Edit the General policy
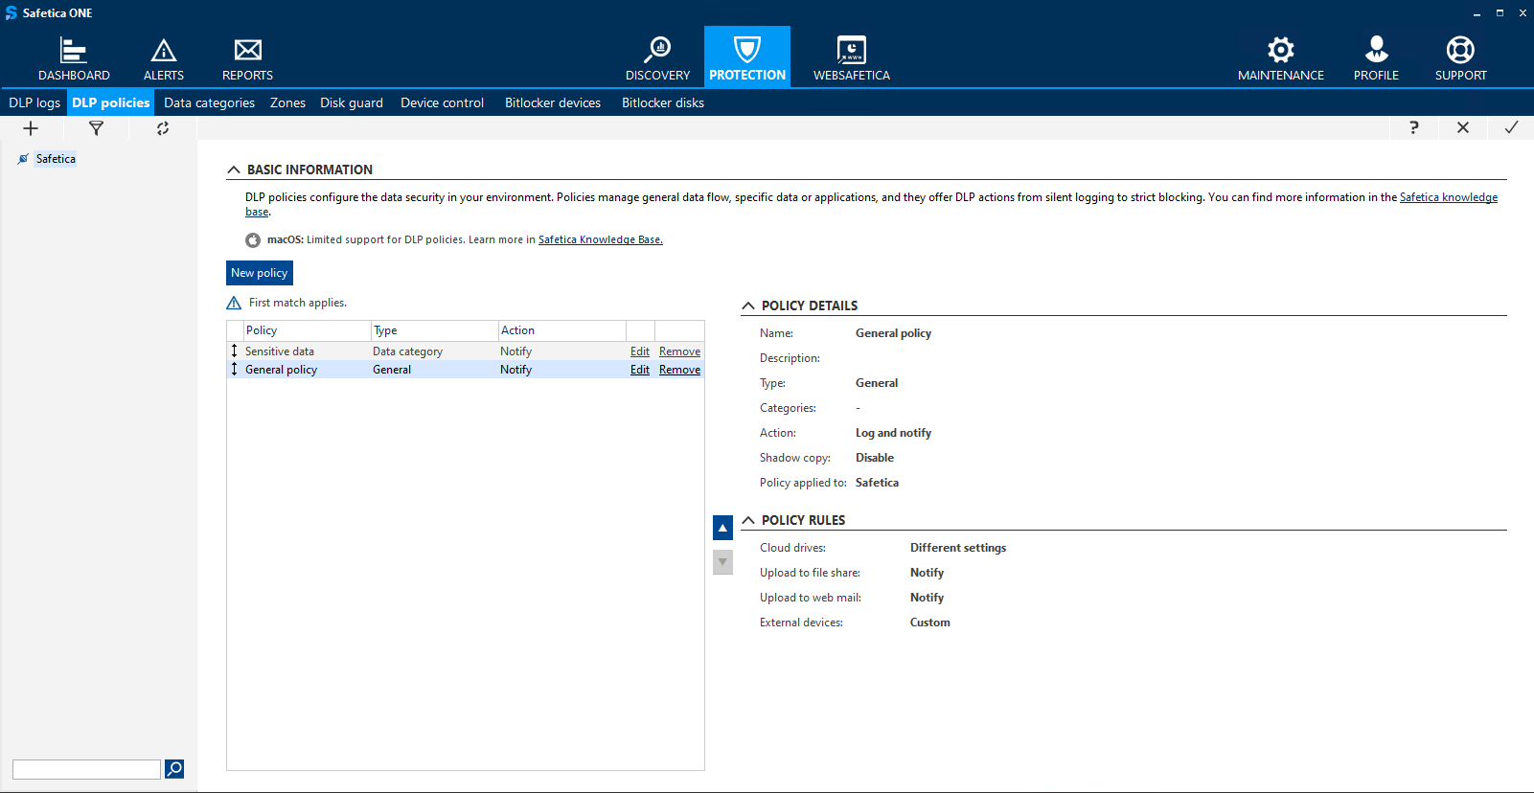This screenshot has height=793, width=1534. (640, 370)
